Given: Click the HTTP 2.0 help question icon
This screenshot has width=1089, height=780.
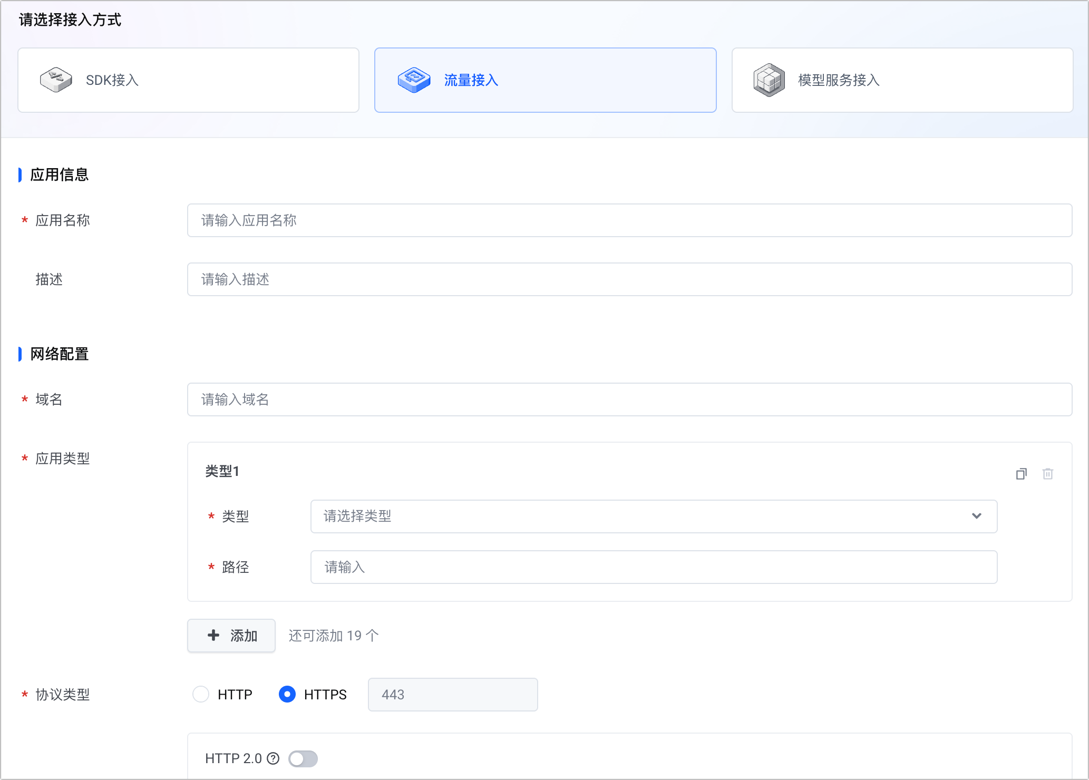Looking at the screenshot, I should click(273, 758).
